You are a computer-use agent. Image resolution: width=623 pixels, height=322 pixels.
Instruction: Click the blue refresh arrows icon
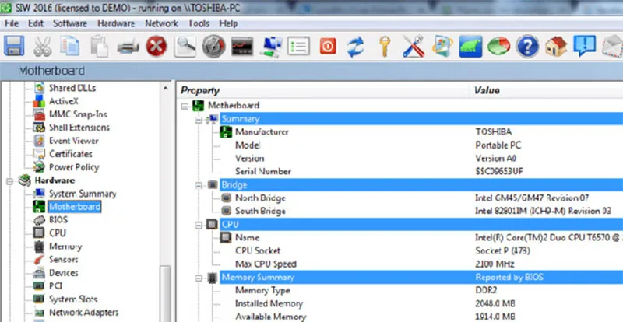tap(356, 47)
